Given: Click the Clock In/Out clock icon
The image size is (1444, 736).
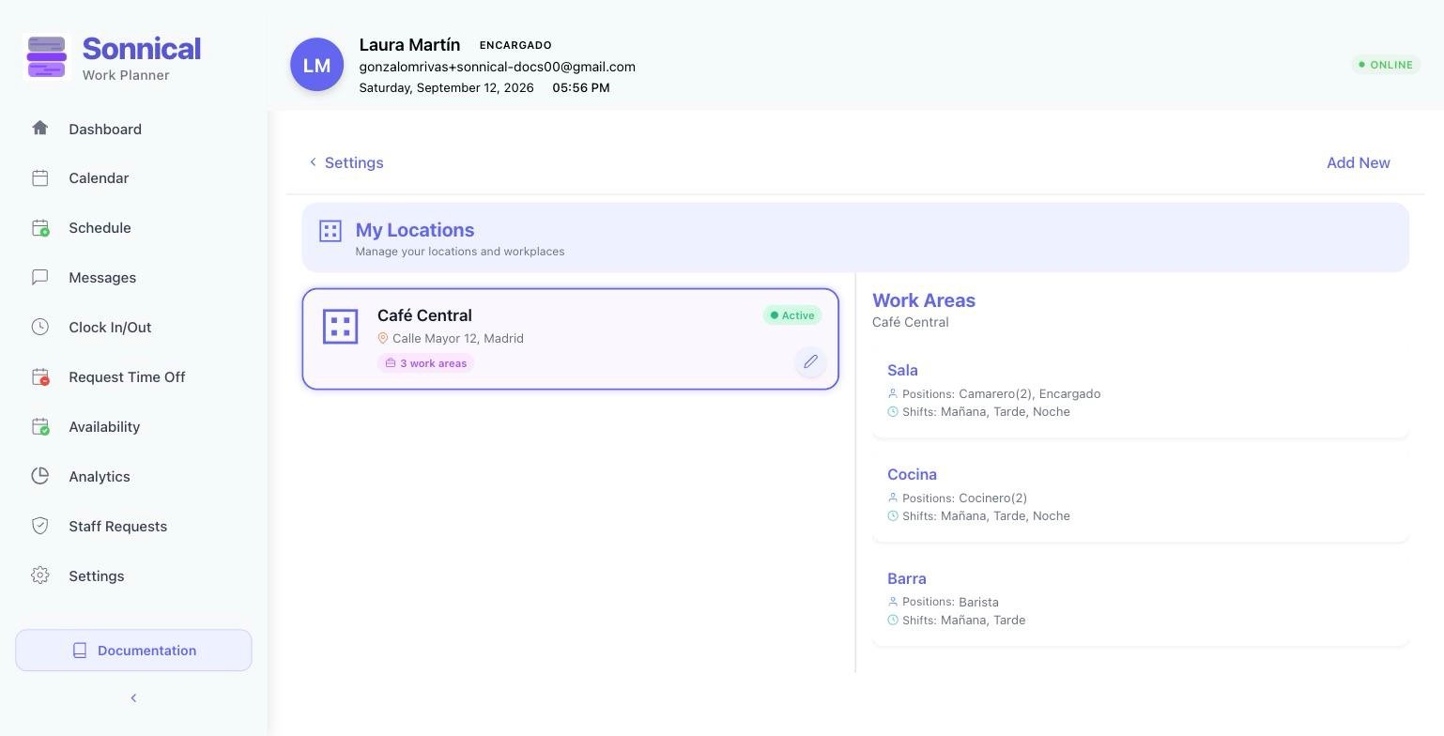Looking at the screenshot, I should [39, 327].
